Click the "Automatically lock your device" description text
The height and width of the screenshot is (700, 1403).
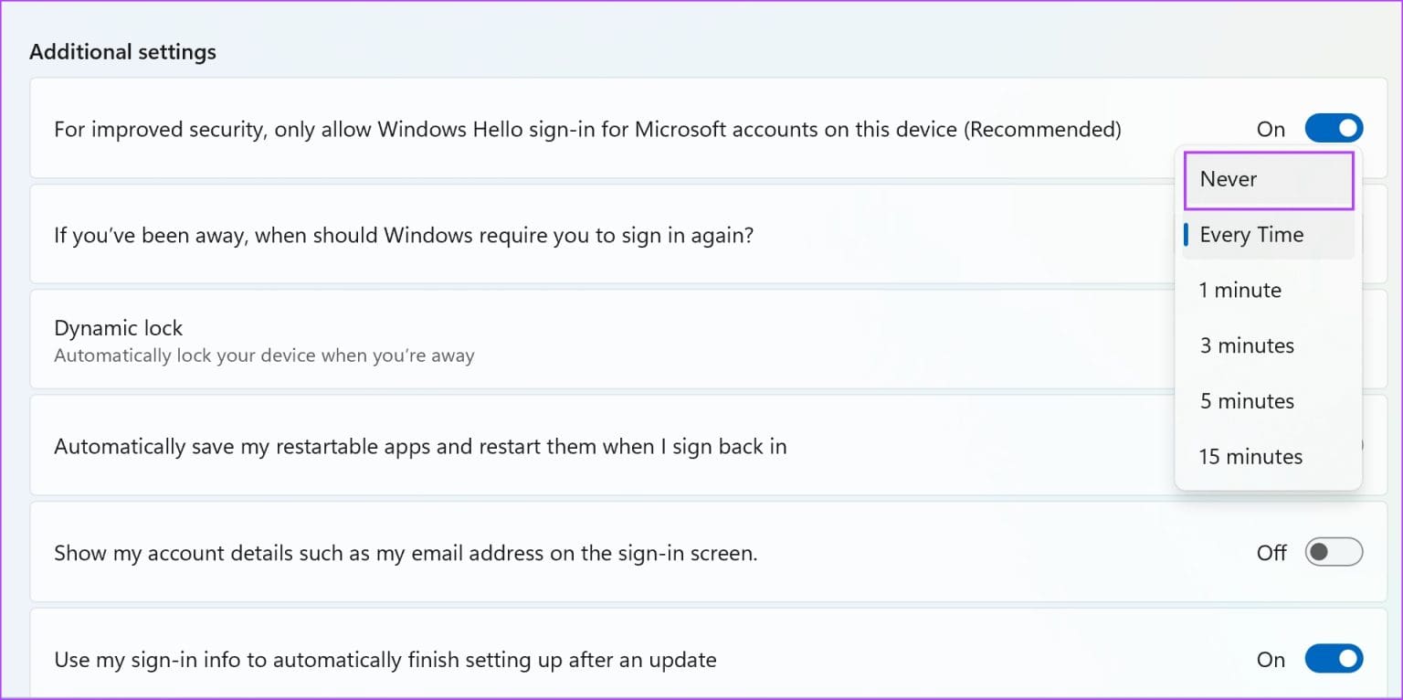tap(265, 355)
